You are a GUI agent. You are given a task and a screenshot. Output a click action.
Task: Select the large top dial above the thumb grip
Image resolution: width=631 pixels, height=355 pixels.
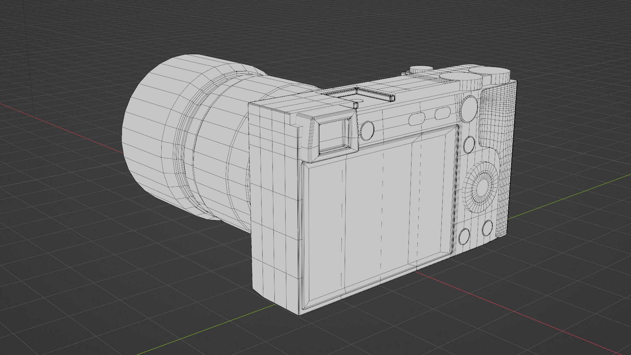click(489, 76)
